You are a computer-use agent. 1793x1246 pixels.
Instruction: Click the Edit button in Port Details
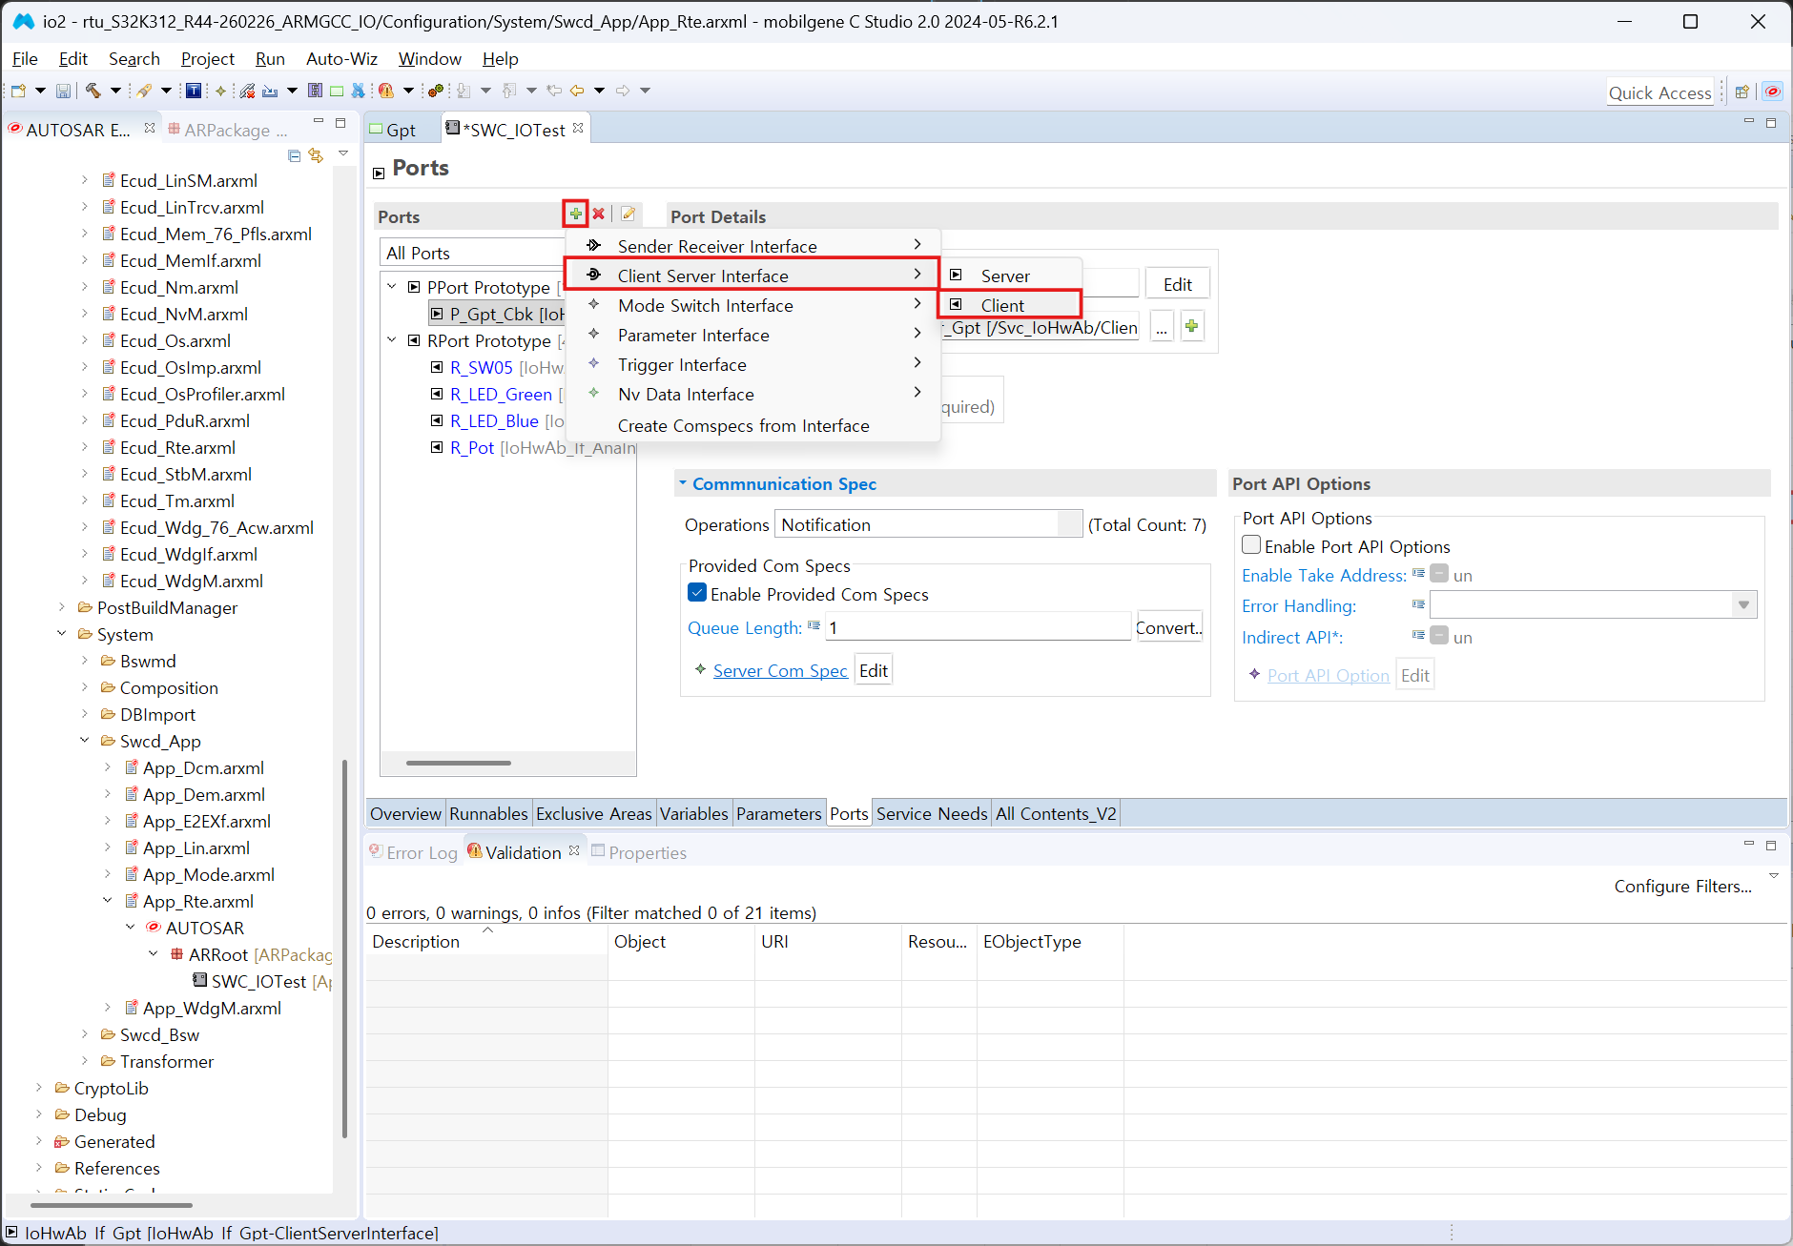coord(1178,284)
